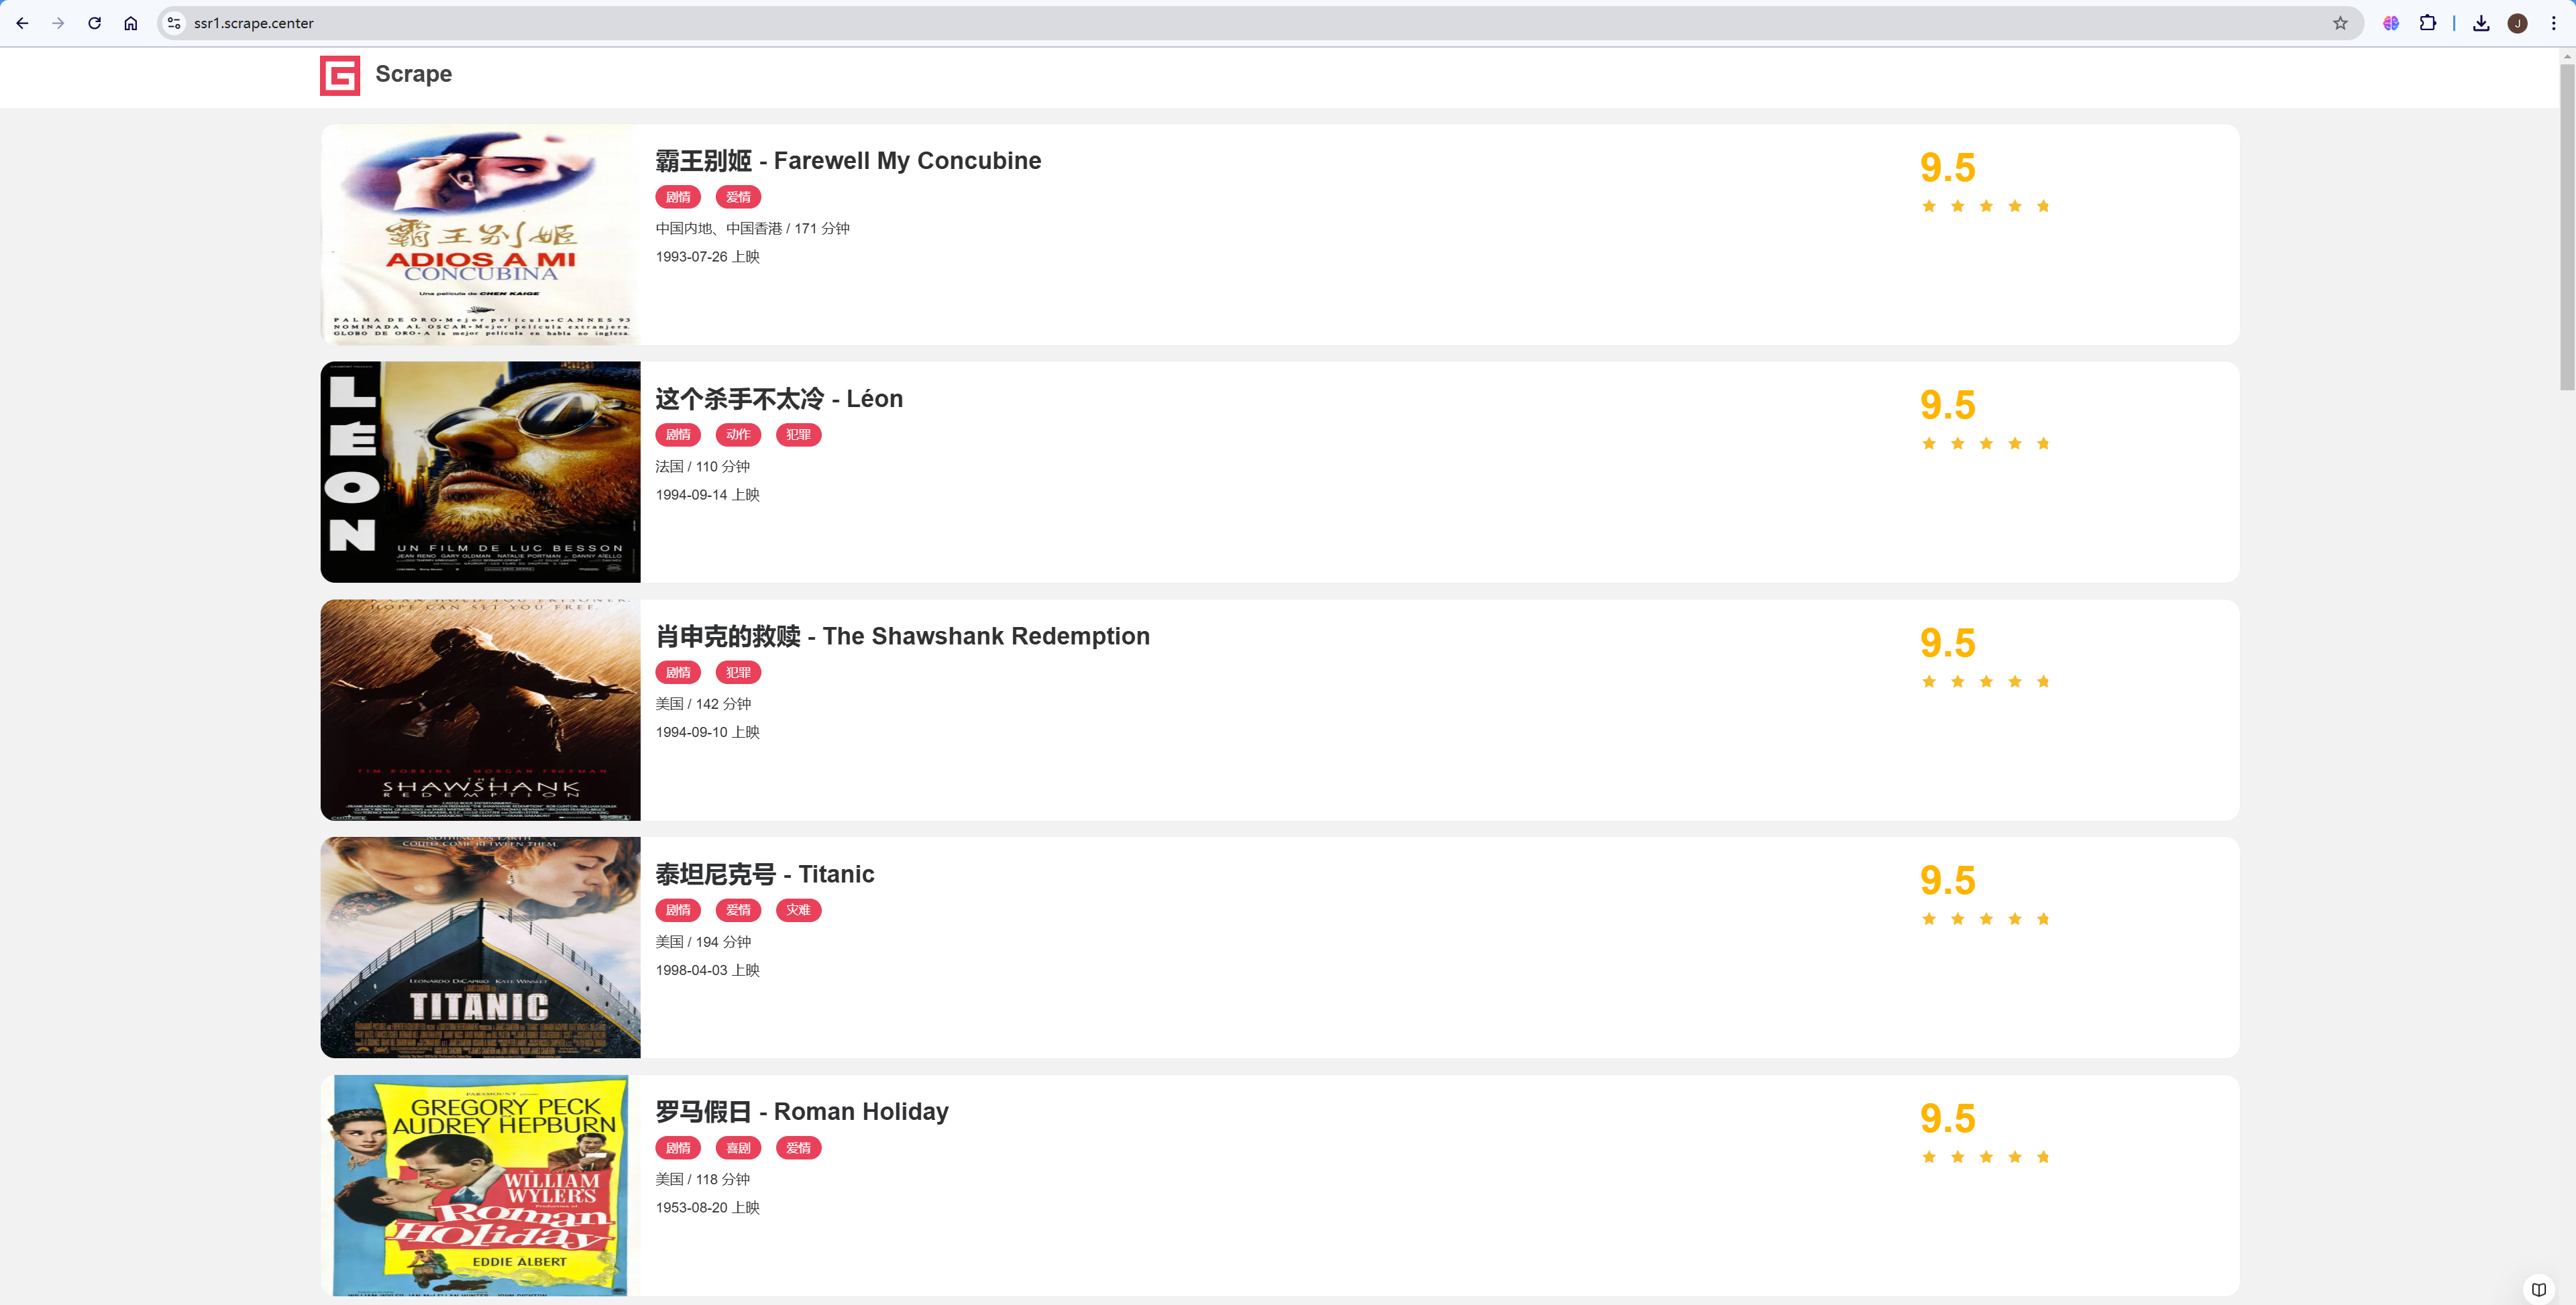Image resolution: width=2576 pixels, height=1305 pixels.
Task: Click the Roman Holiday movie poster
Action: [480, 1185]
